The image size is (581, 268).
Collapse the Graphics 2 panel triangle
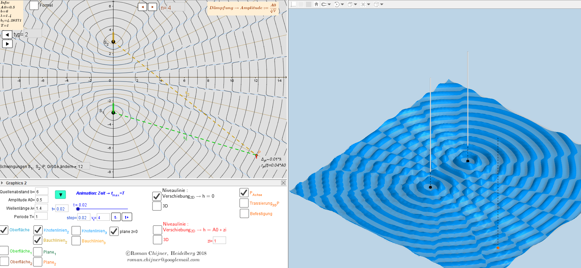coord(2,183)
